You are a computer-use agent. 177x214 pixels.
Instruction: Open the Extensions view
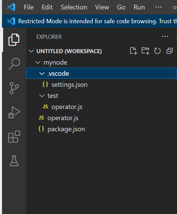(x=14, y=137)
